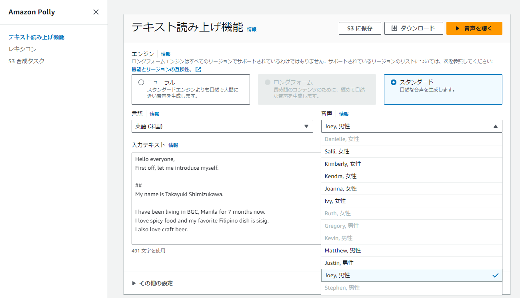520x298 pixels.
Task: Choose Gregory, 男性 voice option
Action: coord(412,226)
